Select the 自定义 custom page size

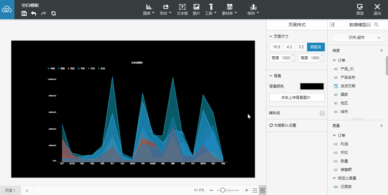(x=316, y=47)
